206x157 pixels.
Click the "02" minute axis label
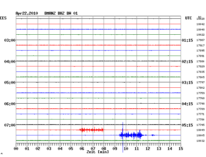(x=38, y=149)
